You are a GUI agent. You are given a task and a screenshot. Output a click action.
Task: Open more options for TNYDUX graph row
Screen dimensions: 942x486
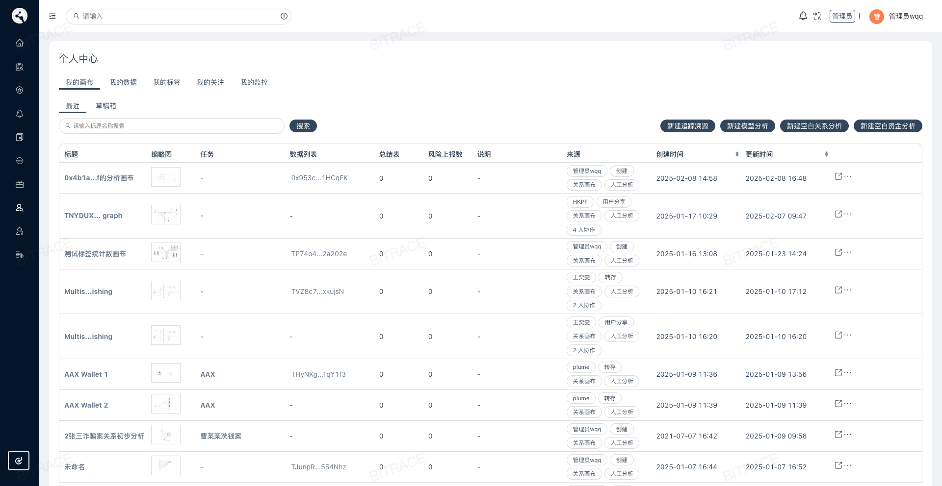pos(848,214)
